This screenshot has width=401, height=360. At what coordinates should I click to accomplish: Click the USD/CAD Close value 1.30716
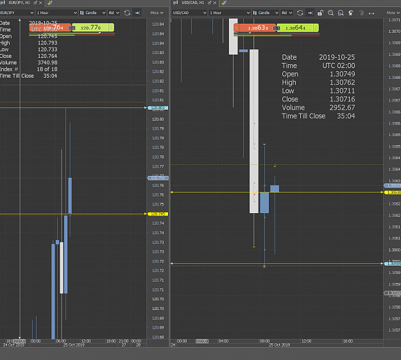click(342, 99)
